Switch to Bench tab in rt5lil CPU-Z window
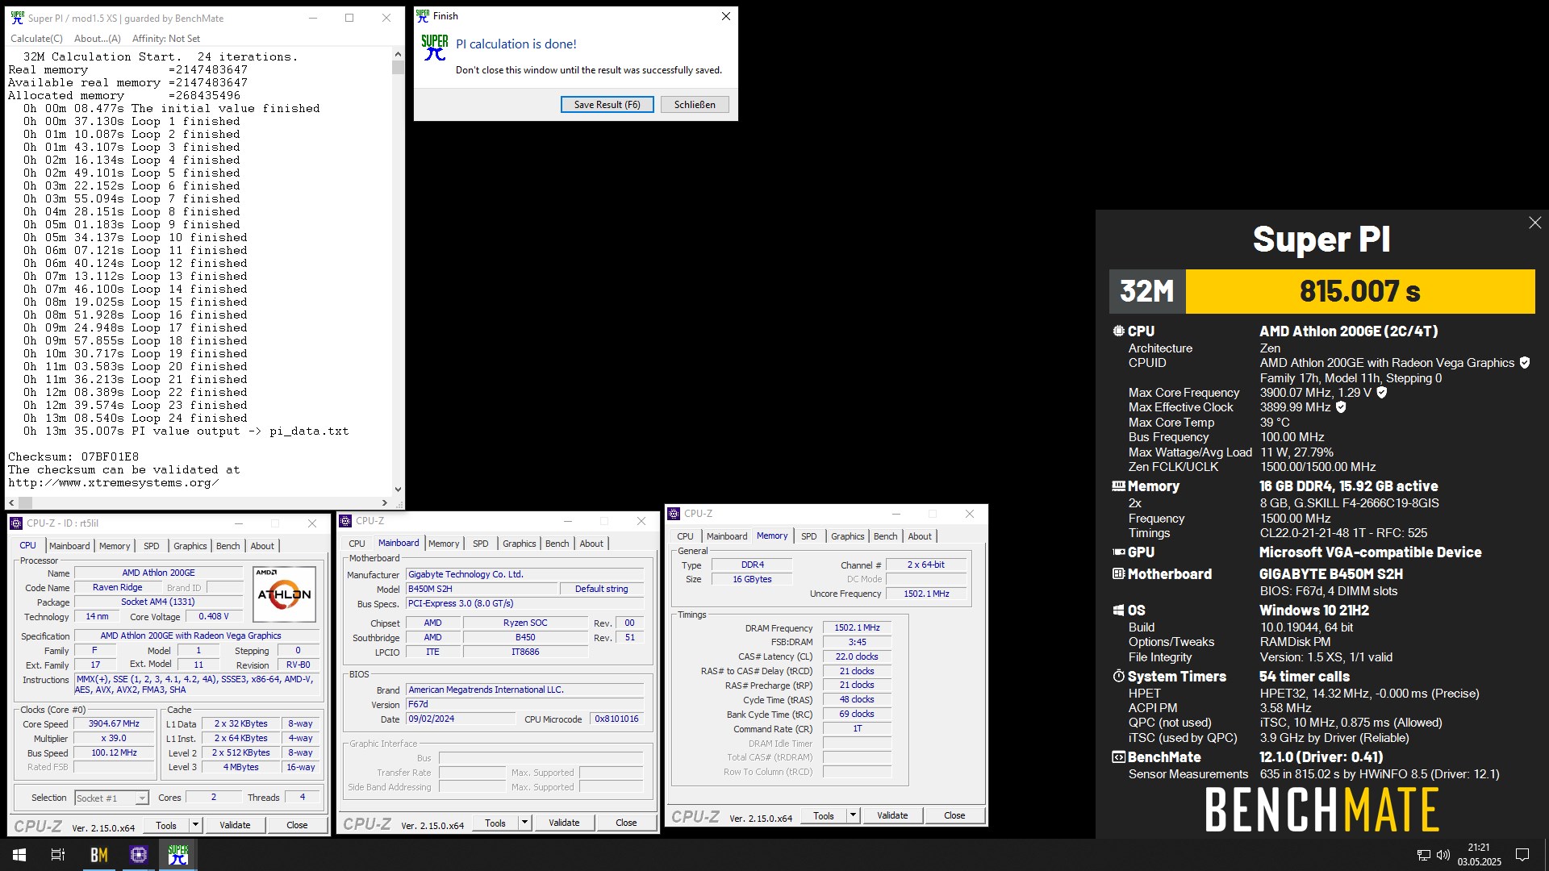Screen dimensions: 1549x871 pos(228,546)
